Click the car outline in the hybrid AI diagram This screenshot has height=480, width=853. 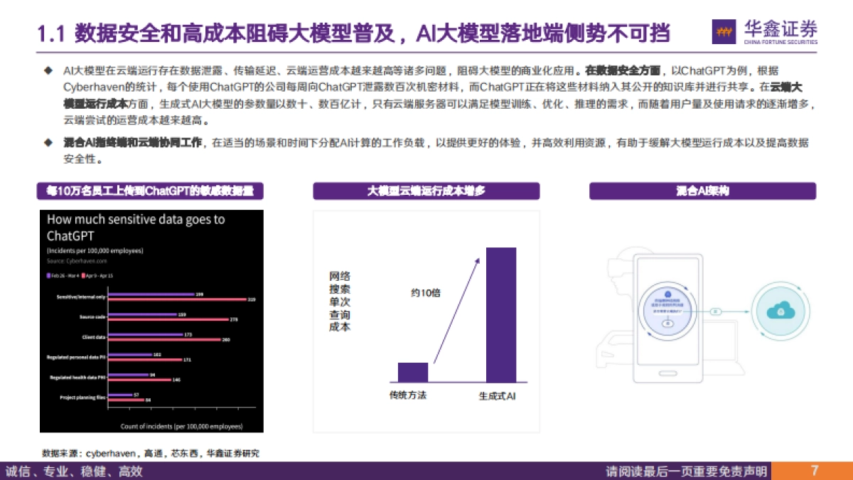coord(615,348)
